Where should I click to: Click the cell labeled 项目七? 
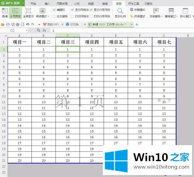164,42
